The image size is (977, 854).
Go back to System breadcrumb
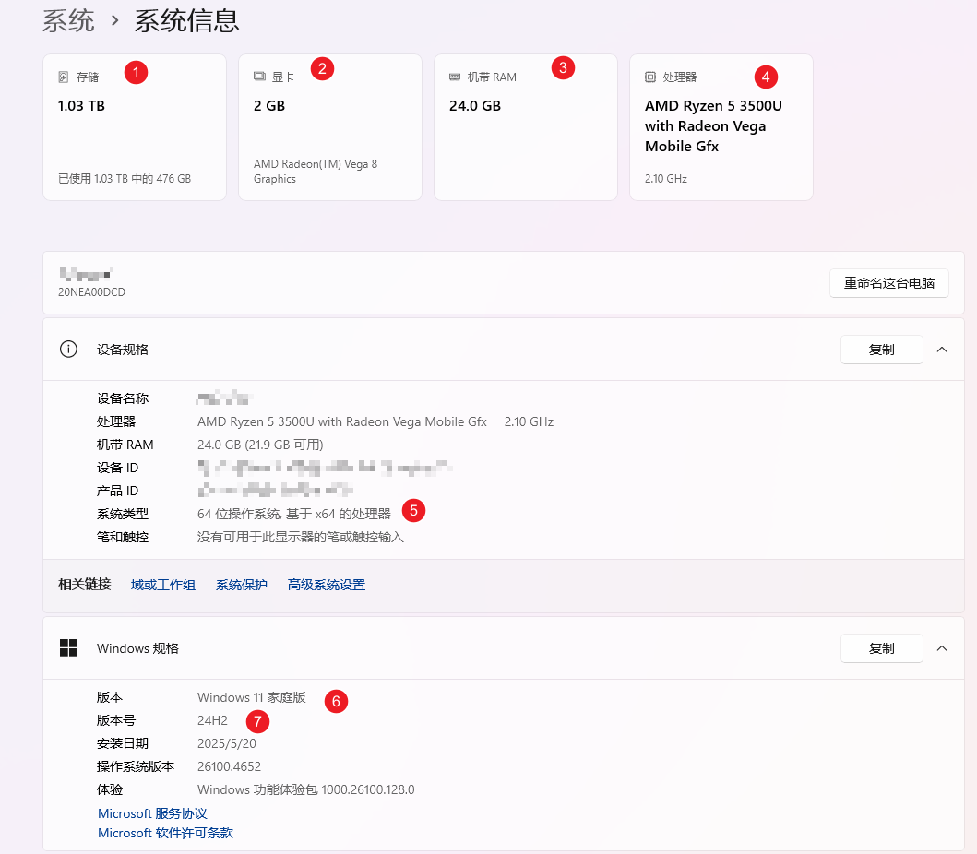point(68,20)
